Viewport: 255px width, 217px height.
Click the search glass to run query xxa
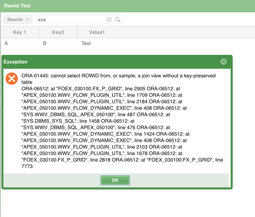[117, 19]
